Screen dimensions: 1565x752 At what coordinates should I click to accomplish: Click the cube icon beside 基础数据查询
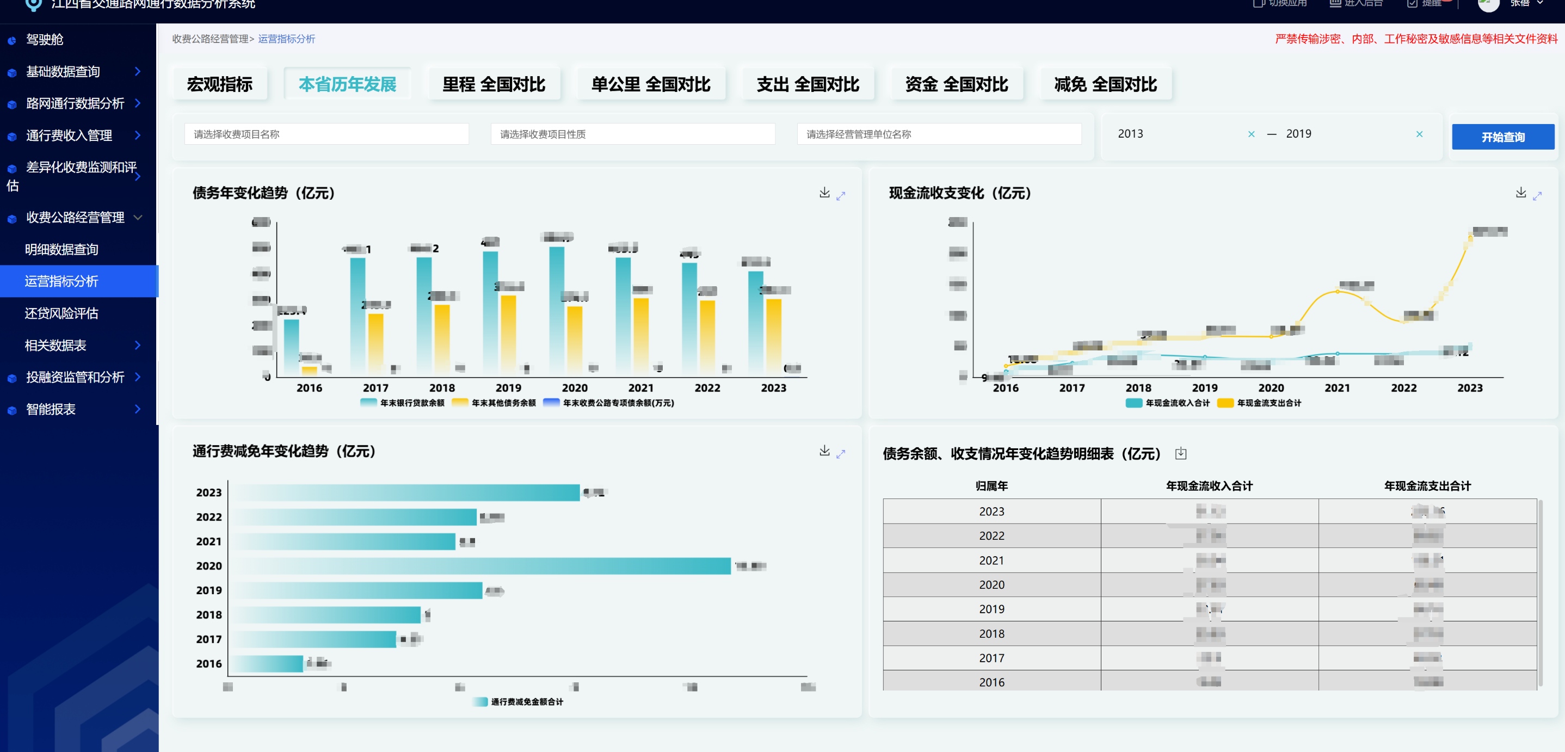coord(12,73)
